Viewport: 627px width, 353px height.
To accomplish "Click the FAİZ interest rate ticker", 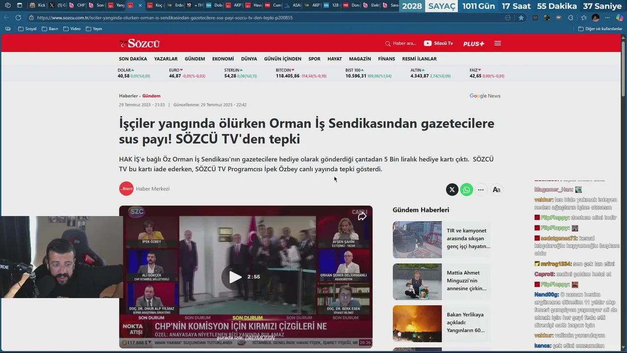I will (x=487, y=73).
